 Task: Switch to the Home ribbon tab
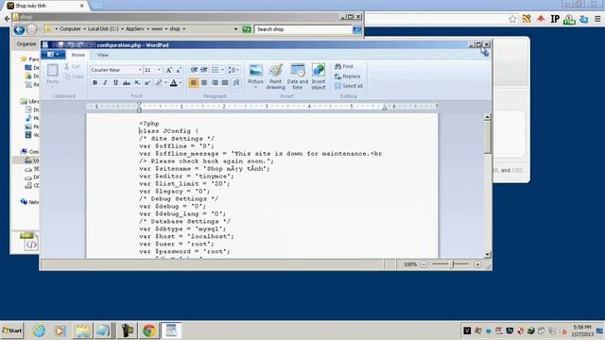pyautogui.click(x=78, y=55)
